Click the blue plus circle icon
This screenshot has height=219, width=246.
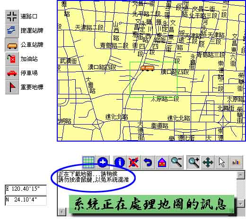pos(103,162)
